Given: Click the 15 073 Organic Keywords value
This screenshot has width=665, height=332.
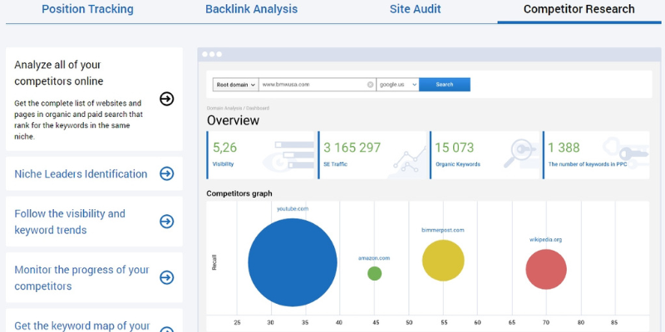Looking at the screenshot, I should coord(454,148).
